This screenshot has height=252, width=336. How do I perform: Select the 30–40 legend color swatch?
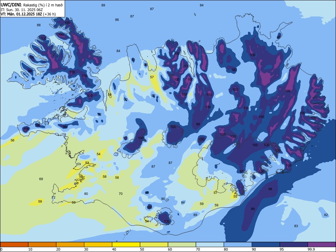point(98,245)
